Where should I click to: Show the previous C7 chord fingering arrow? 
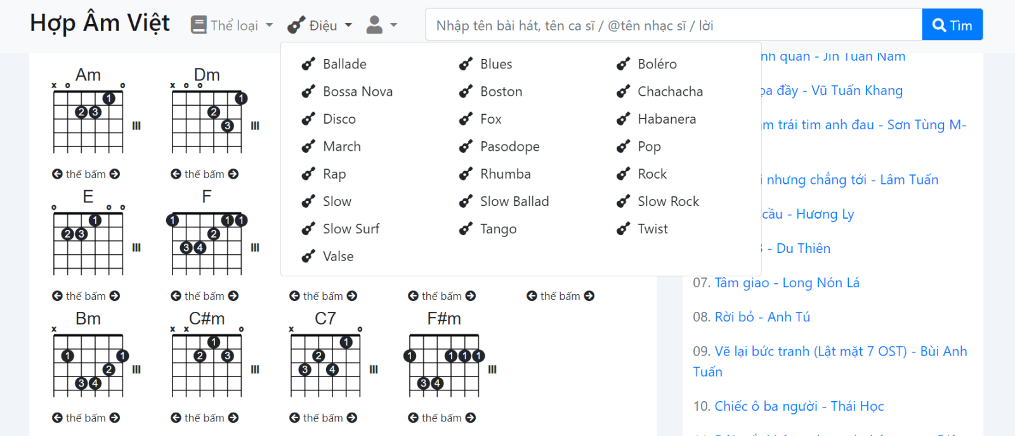pos(294,418)
